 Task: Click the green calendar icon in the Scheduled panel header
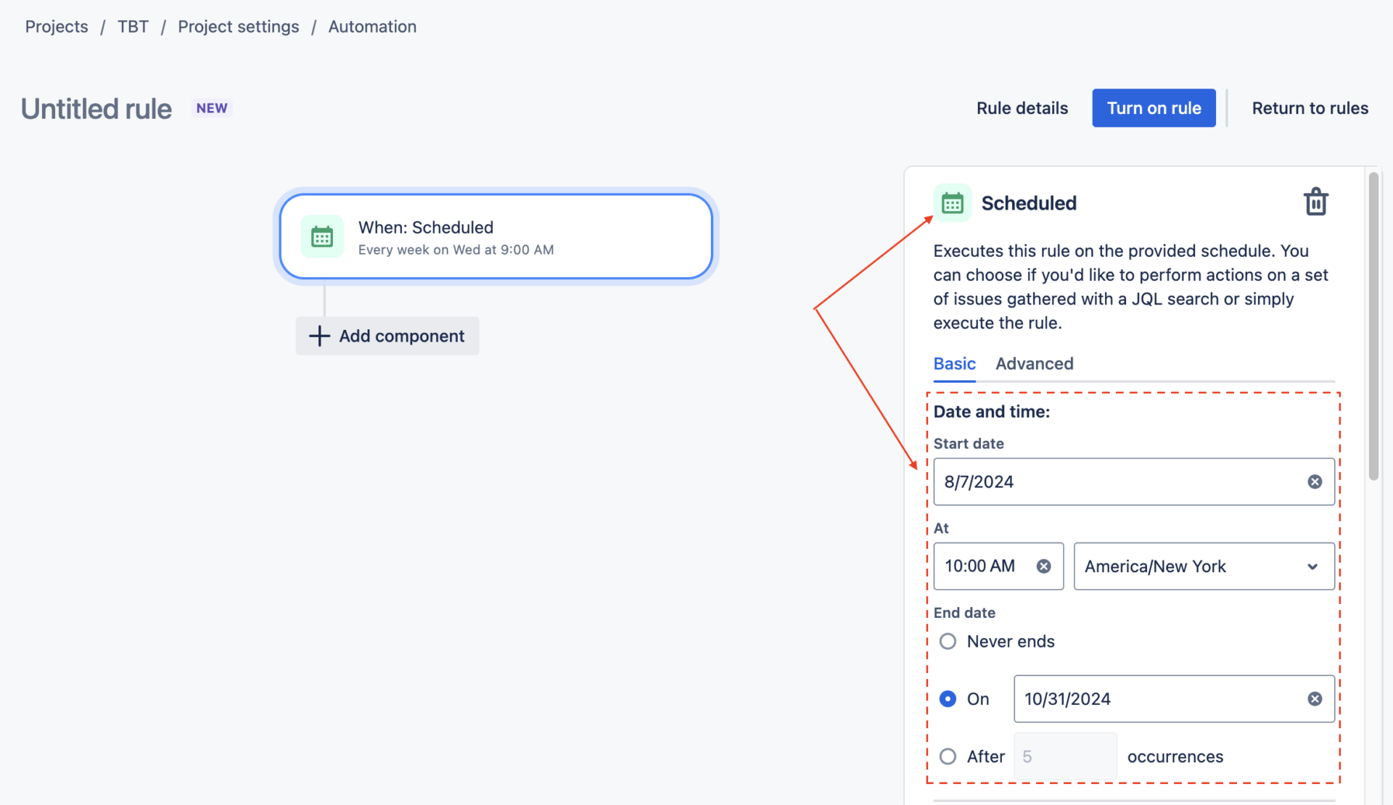[952, 203]
